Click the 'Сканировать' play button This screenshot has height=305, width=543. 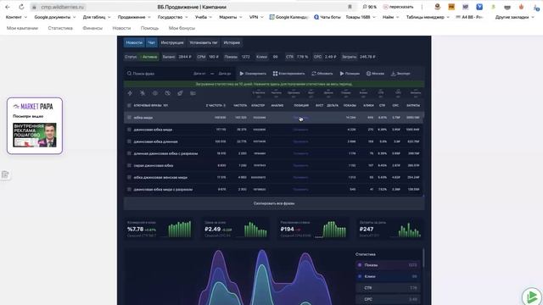click(253, 74)
